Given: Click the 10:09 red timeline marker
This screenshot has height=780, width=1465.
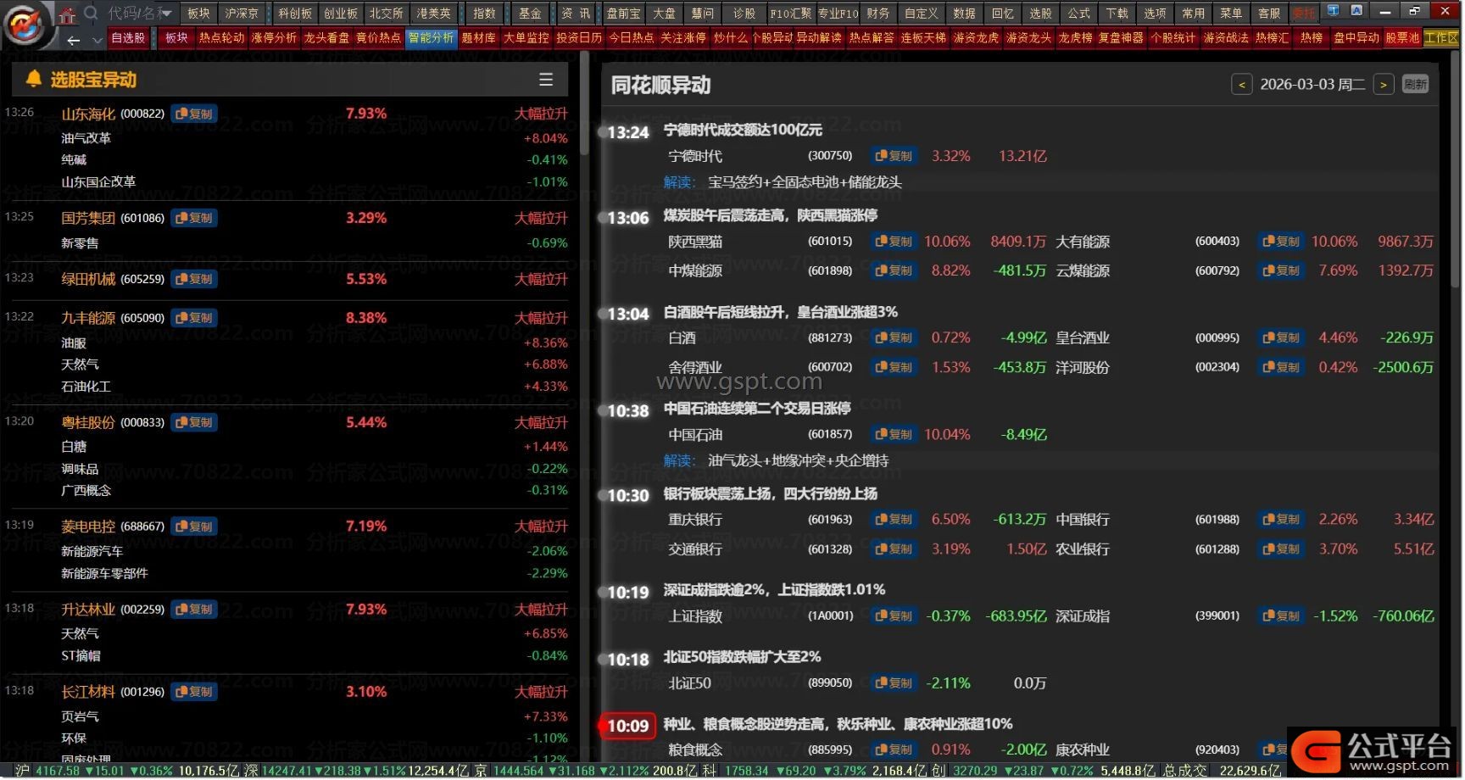Looking at the screenshot, I should [x=627, y=726].
